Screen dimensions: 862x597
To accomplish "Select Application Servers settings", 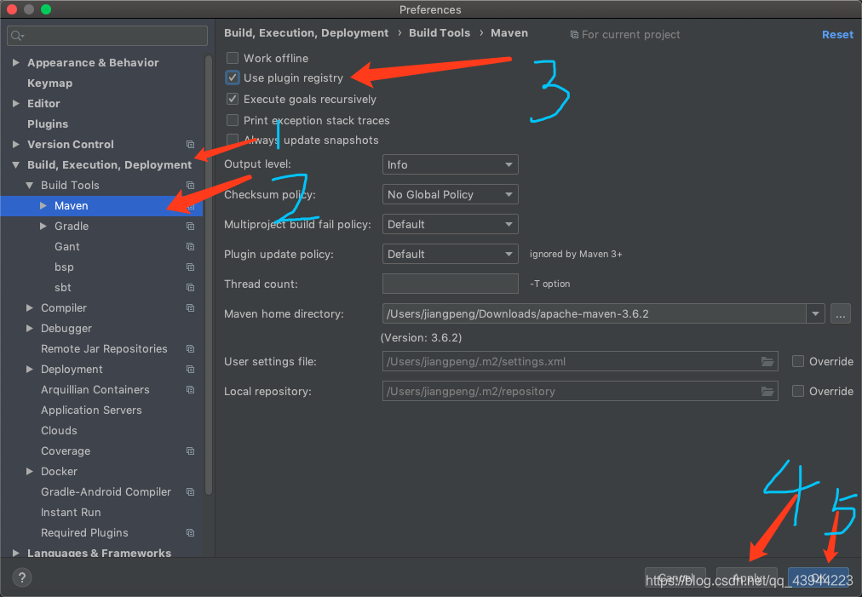I will (x=91, y=410).
